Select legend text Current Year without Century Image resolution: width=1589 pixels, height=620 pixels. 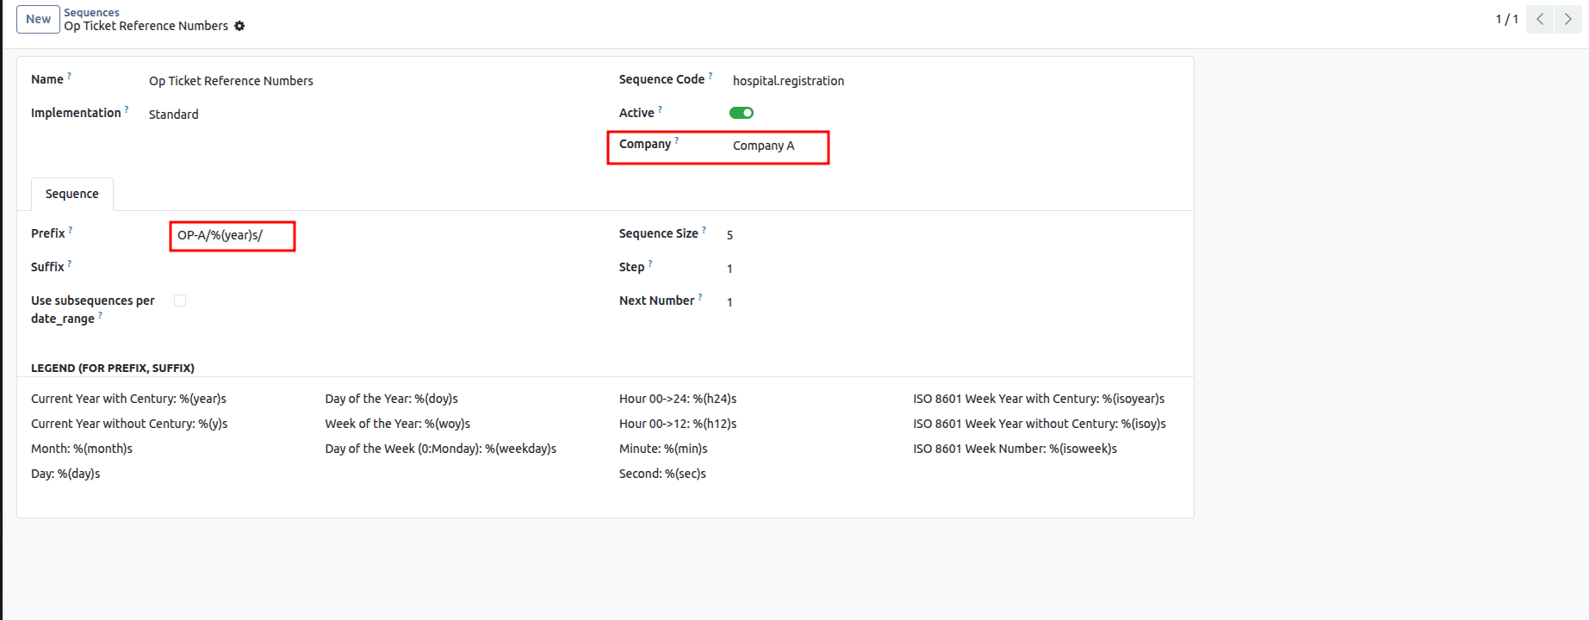click(x=129, y=424)
